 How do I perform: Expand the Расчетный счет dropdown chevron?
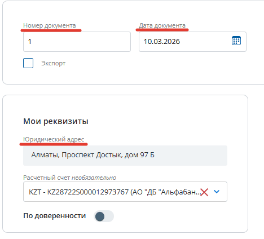pos(217,192)
